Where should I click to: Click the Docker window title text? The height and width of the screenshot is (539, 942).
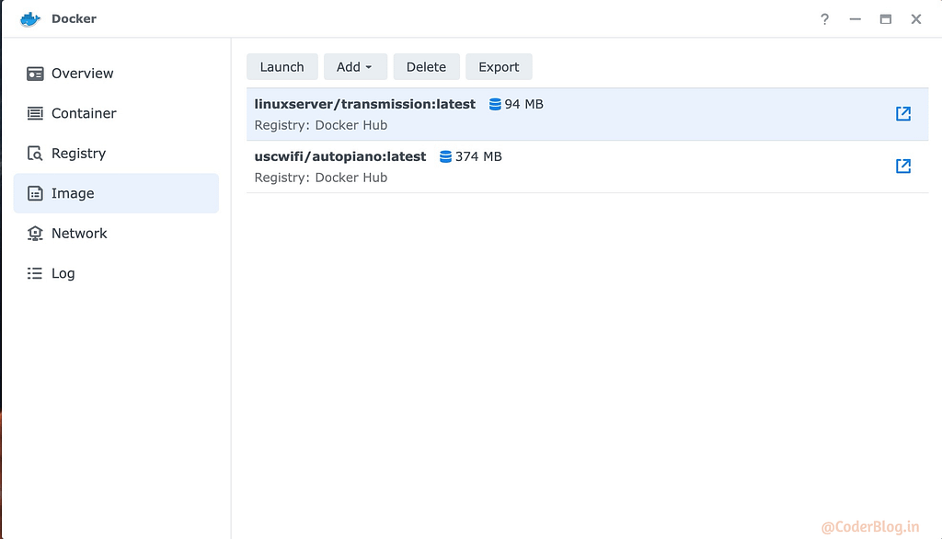pos(74,18)
